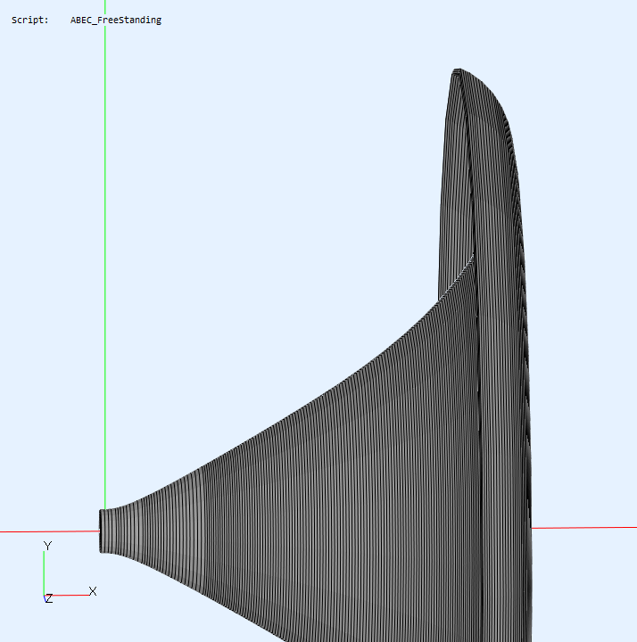The width and height of the screenshot is (637, 642).
Task: Click the horn throat opening
Action: 101,531
